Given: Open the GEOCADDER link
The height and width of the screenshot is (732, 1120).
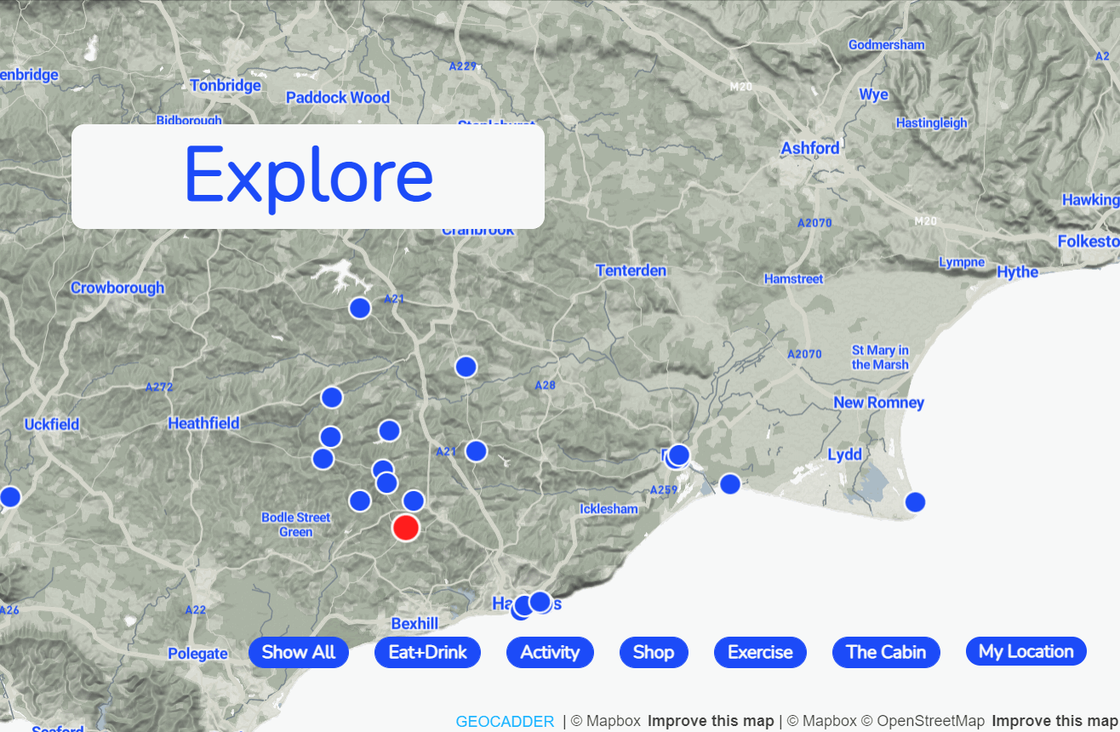Looking at the screenshot, I should click(x=505, y=722).
